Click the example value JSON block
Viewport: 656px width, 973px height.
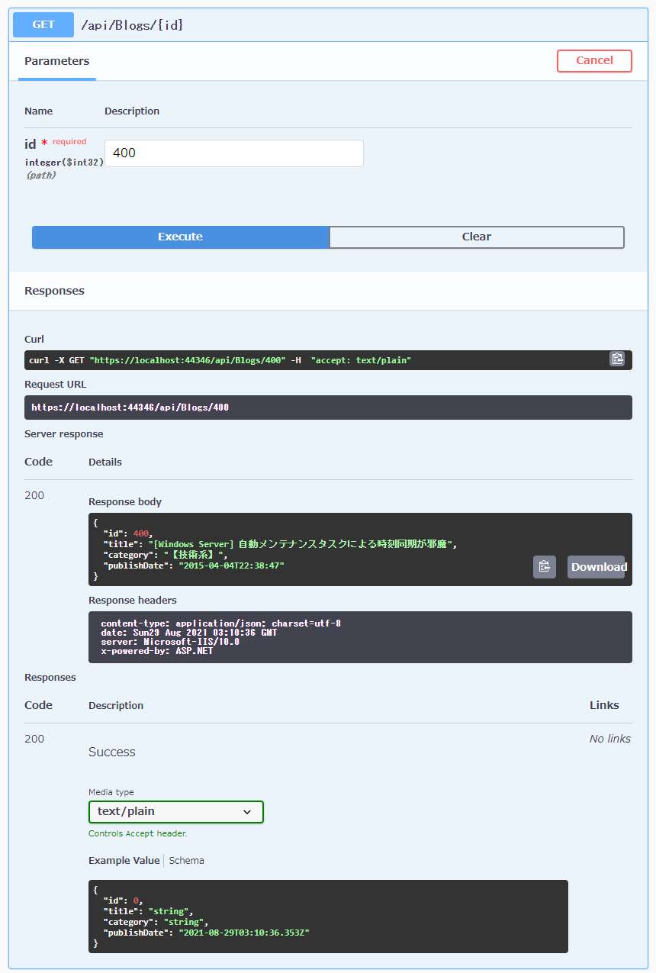pyautogui.click(x=328, y=916)
